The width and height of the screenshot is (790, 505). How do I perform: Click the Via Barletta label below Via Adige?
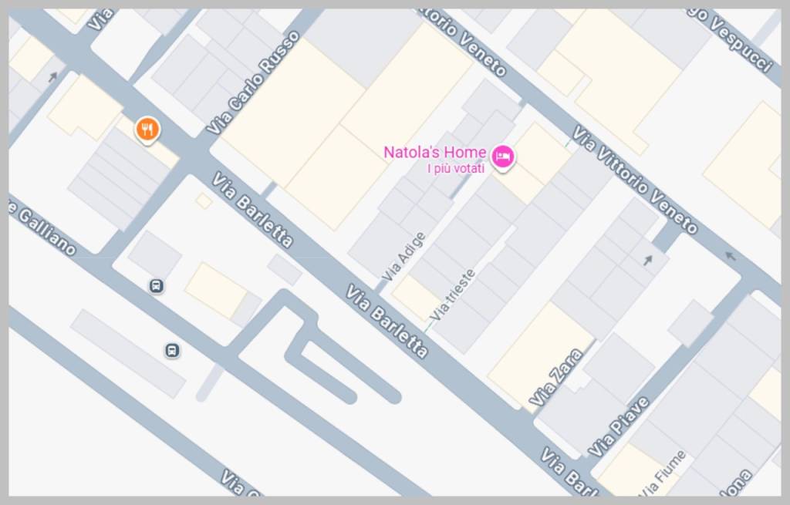387,322
